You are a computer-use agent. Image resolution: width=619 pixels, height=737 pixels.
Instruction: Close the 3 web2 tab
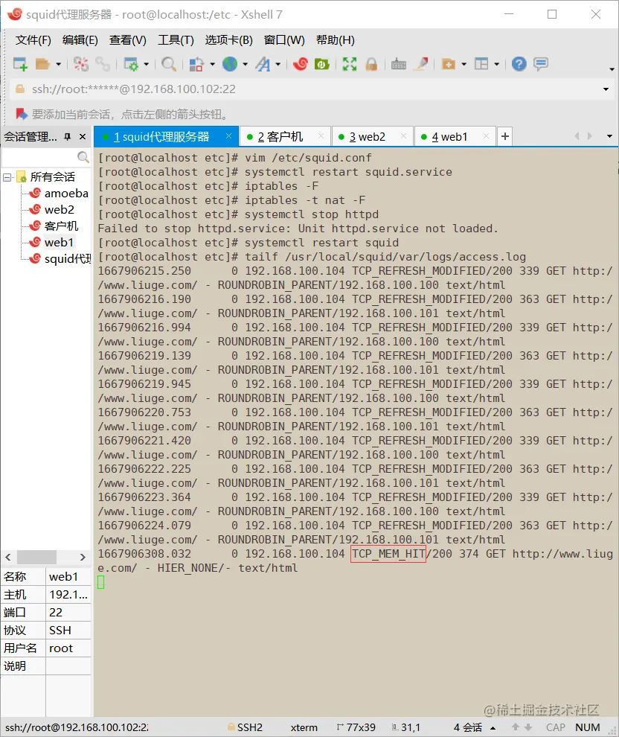[x=403, y=136]
